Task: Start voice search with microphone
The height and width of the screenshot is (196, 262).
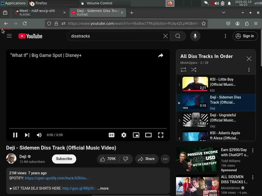Action: (x=195, y=36)
